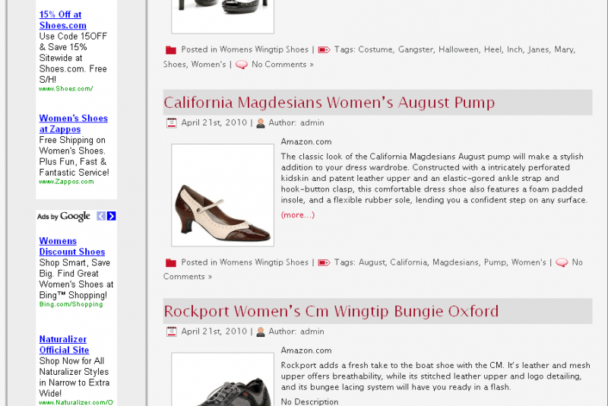The height and width of the screenshot is (406, 608).
Task: Click the California tag
Action: pos(408,262)
